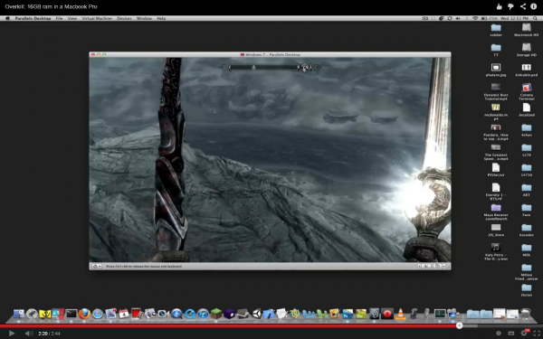Open the ART folder
This screenshot has width=543, height=339.
pyautogui.click(x=527, y=190)
